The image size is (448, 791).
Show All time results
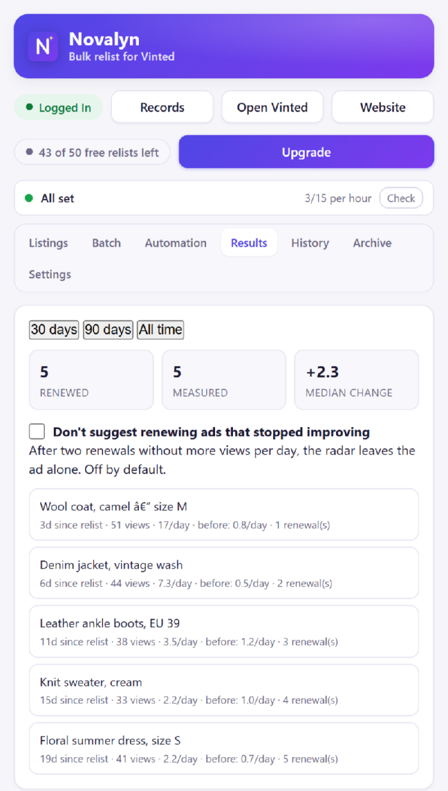coord(161,329)
